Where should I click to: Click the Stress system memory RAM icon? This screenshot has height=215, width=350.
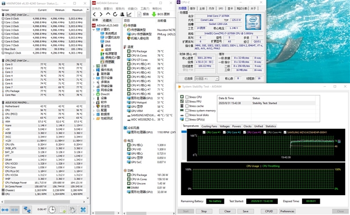[x=182, y=111]
